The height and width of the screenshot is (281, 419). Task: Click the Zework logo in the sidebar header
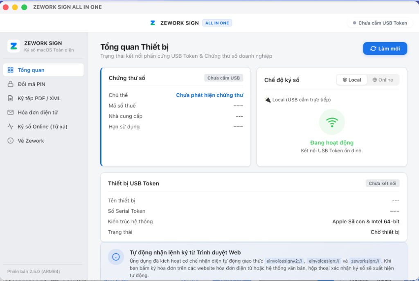pos(14,46)
